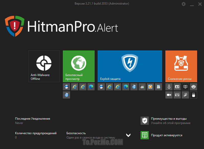Open Узнайте об этой программе link

(x=171, y=123)
